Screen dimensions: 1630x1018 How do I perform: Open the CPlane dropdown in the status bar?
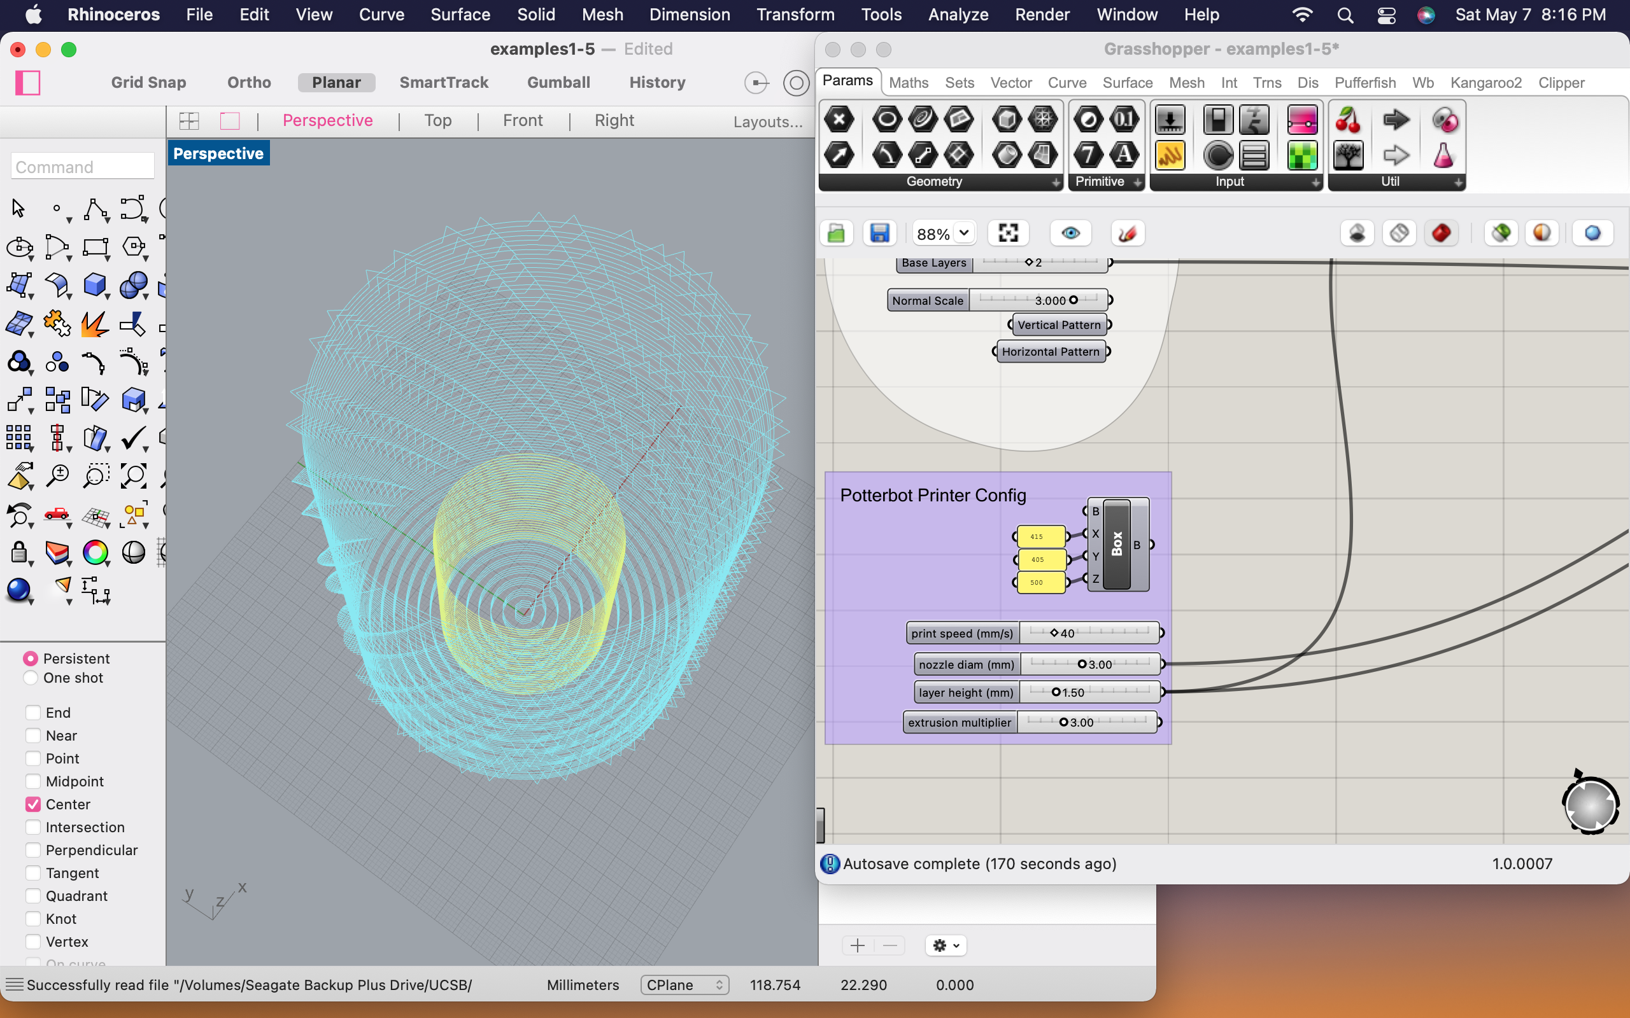pyautogui.click(x=684, y=984)
